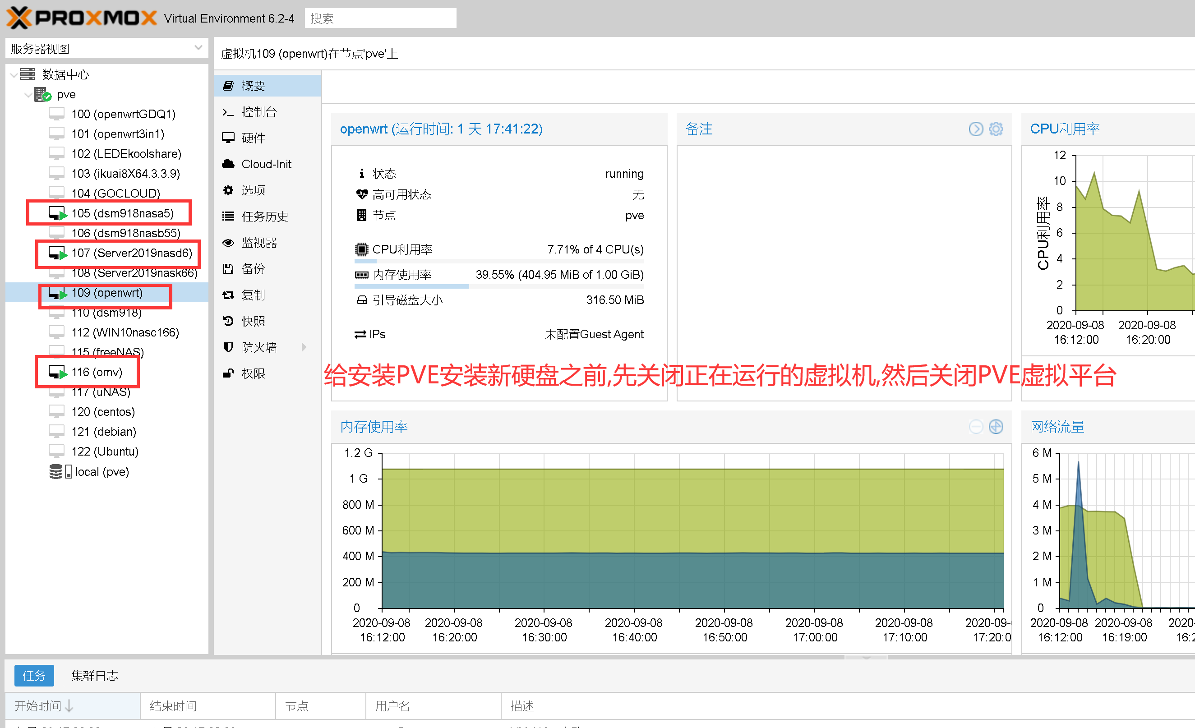Click the 内存使用率 memory icon

[361, 275]
